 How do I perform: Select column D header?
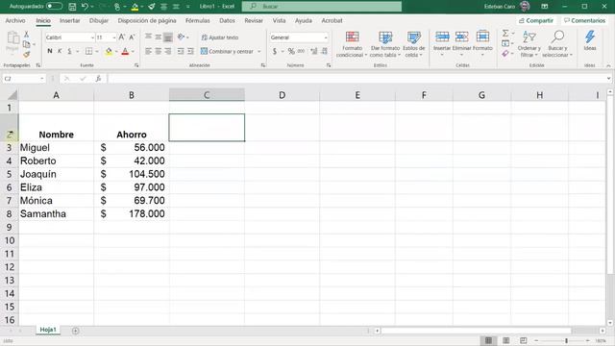coord(282,95)
